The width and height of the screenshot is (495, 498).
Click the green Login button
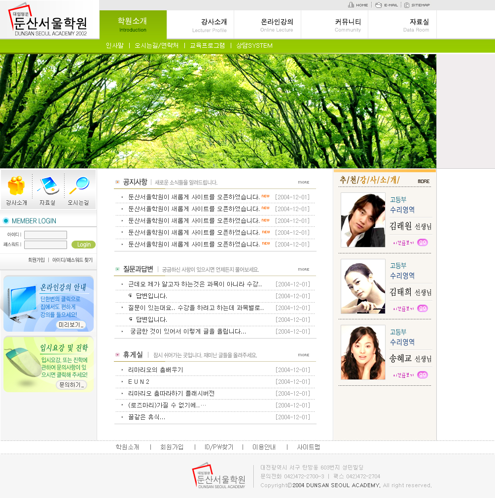coord(83,245)
